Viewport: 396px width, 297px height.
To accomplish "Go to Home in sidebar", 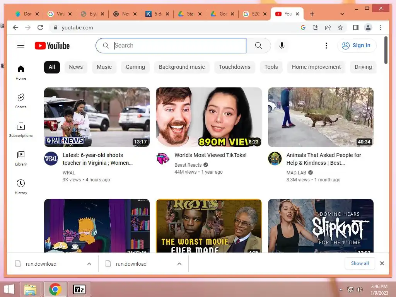I will 21,72.
